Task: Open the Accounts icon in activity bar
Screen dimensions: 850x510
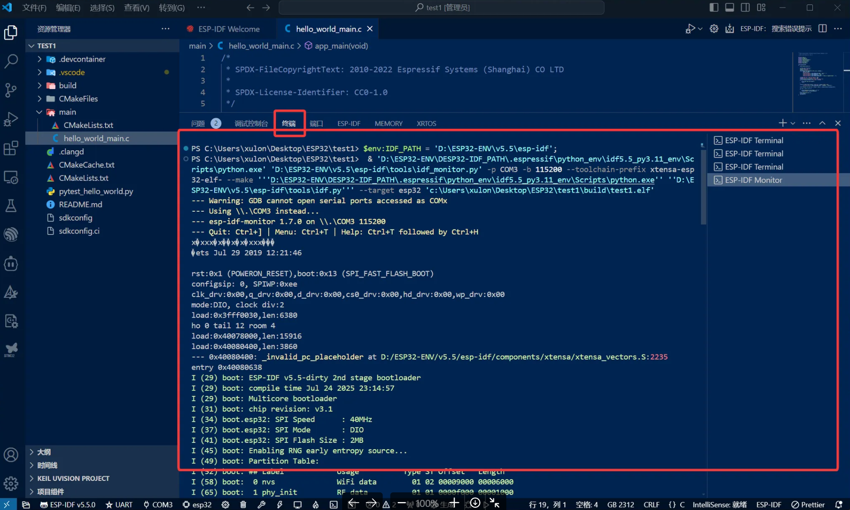Action: click(11, 455)
